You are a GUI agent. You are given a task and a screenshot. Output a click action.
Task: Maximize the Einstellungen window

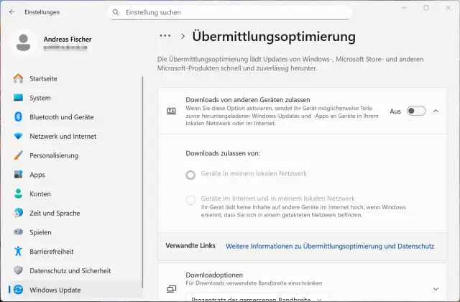tap(426, 8)
